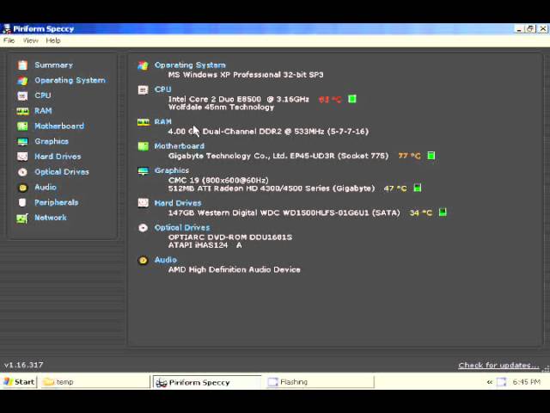Viewport: 550px width, 413px height.
Task: Click the motherboard temperature 77 °C
Action: click(x=409, y=156)
